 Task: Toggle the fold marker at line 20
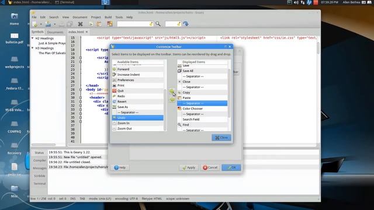pos(81,58)
